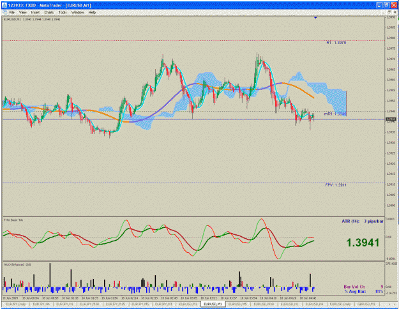This screenshot has width=399, height=309.
Task: Open the Tools menu
Action: pos(63,12)
